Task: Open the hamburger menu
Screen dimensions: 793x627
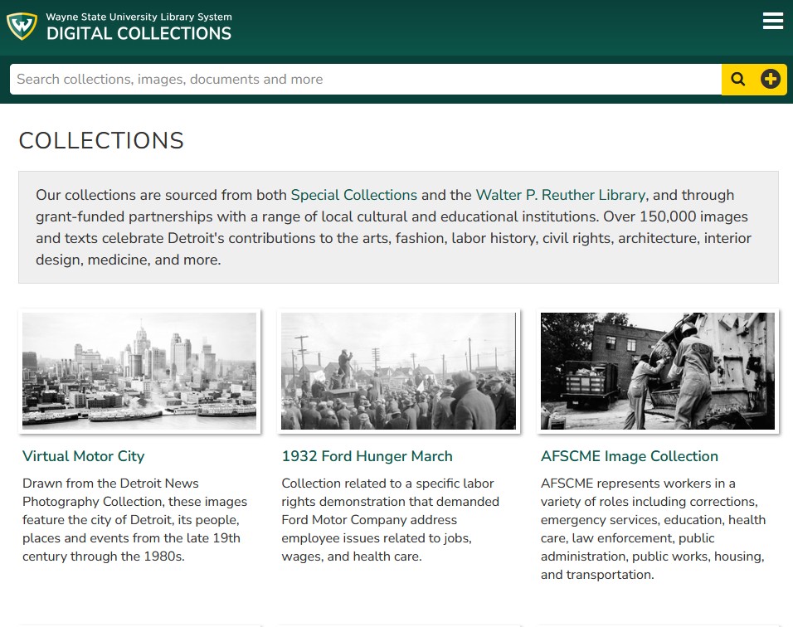Action: coord(773,22)
